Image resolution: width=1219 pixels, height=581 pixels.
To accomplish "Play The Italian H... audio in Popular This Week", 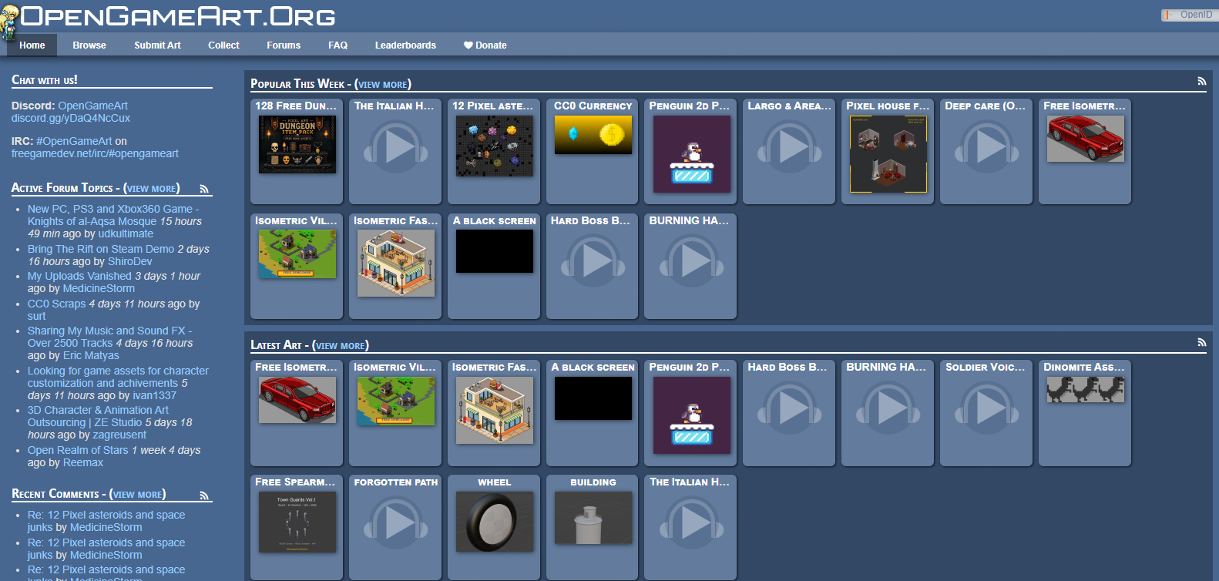I will (x=395, y=146).
